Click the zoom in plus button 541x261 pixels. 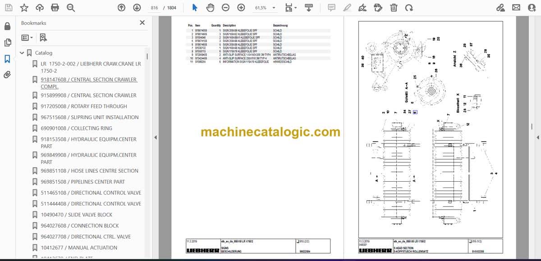(x=241, y=8)
